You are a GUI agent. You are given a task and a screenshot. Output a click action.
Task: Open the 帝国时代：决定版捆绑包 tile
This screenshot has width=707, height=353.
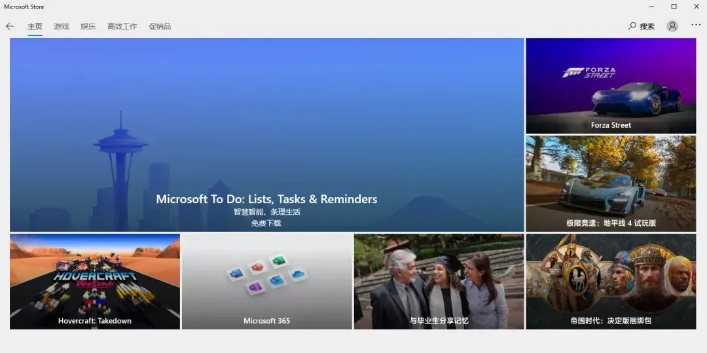click(611, 282)
